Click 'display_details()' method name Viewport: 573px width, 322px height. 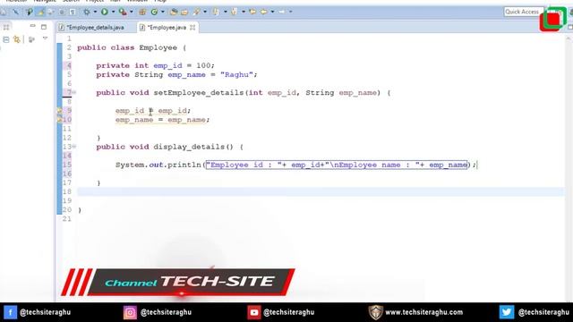coord(193,147)
